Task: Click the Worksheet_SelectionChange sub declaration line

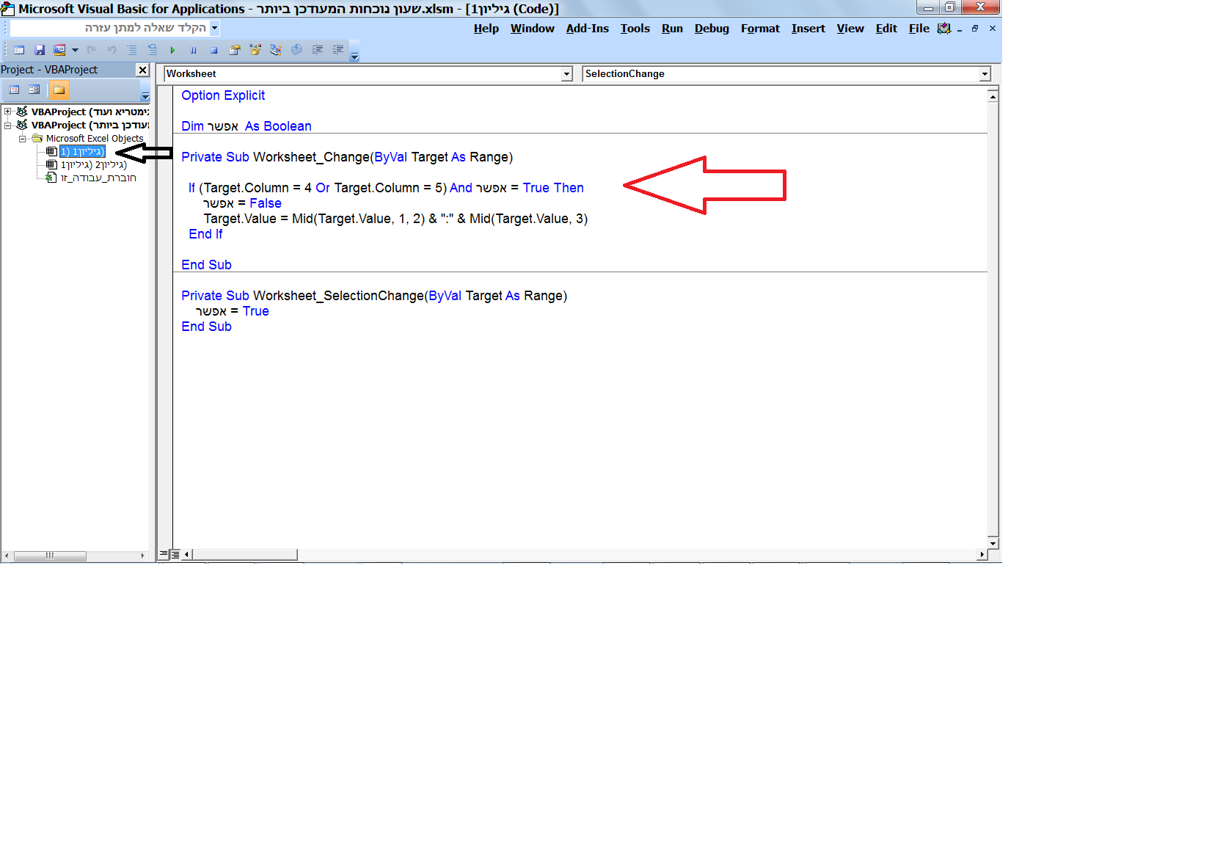Action: (x=374, y=296)
